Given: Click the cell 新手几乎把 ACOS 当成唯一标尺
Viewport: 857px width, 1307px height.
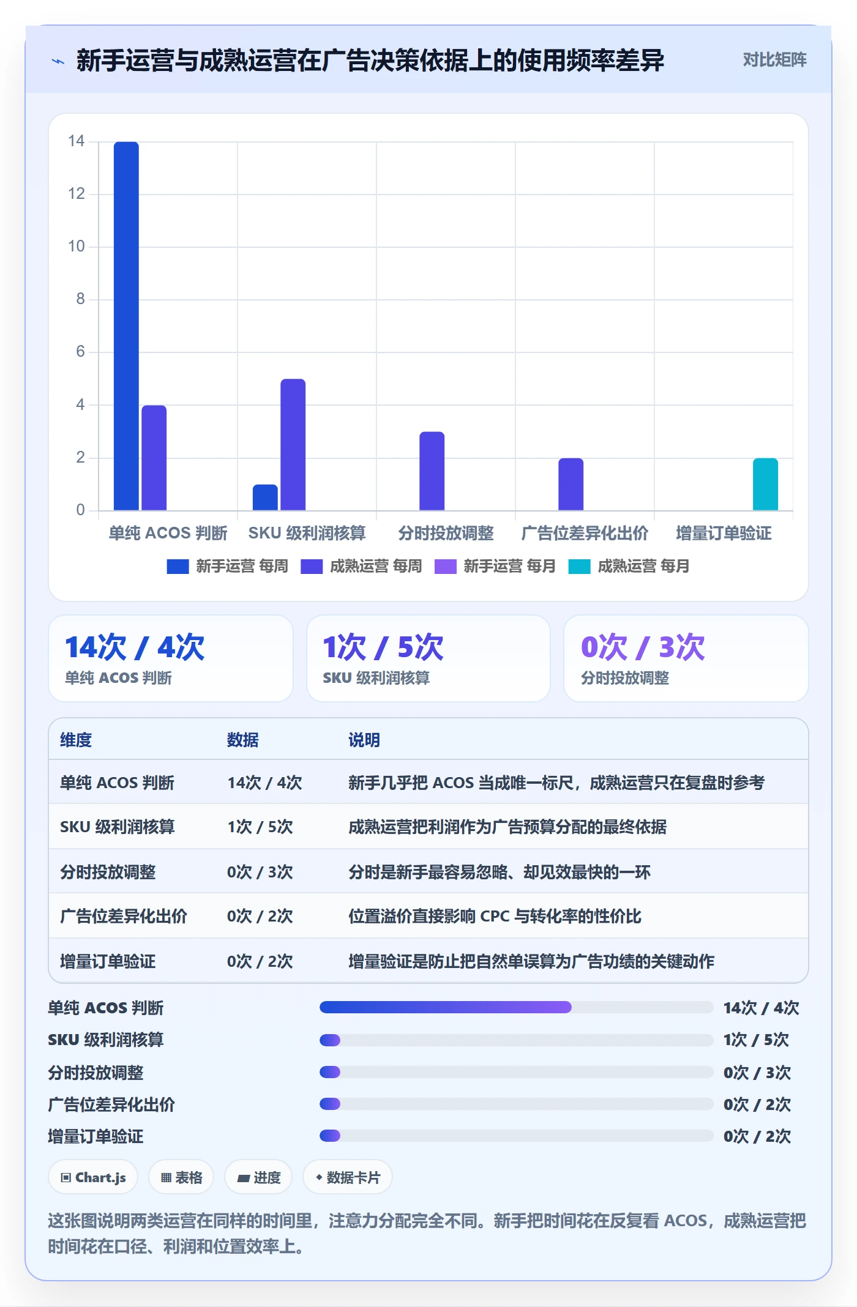Looking at the screenshot, I should click(x=556, y=783).
